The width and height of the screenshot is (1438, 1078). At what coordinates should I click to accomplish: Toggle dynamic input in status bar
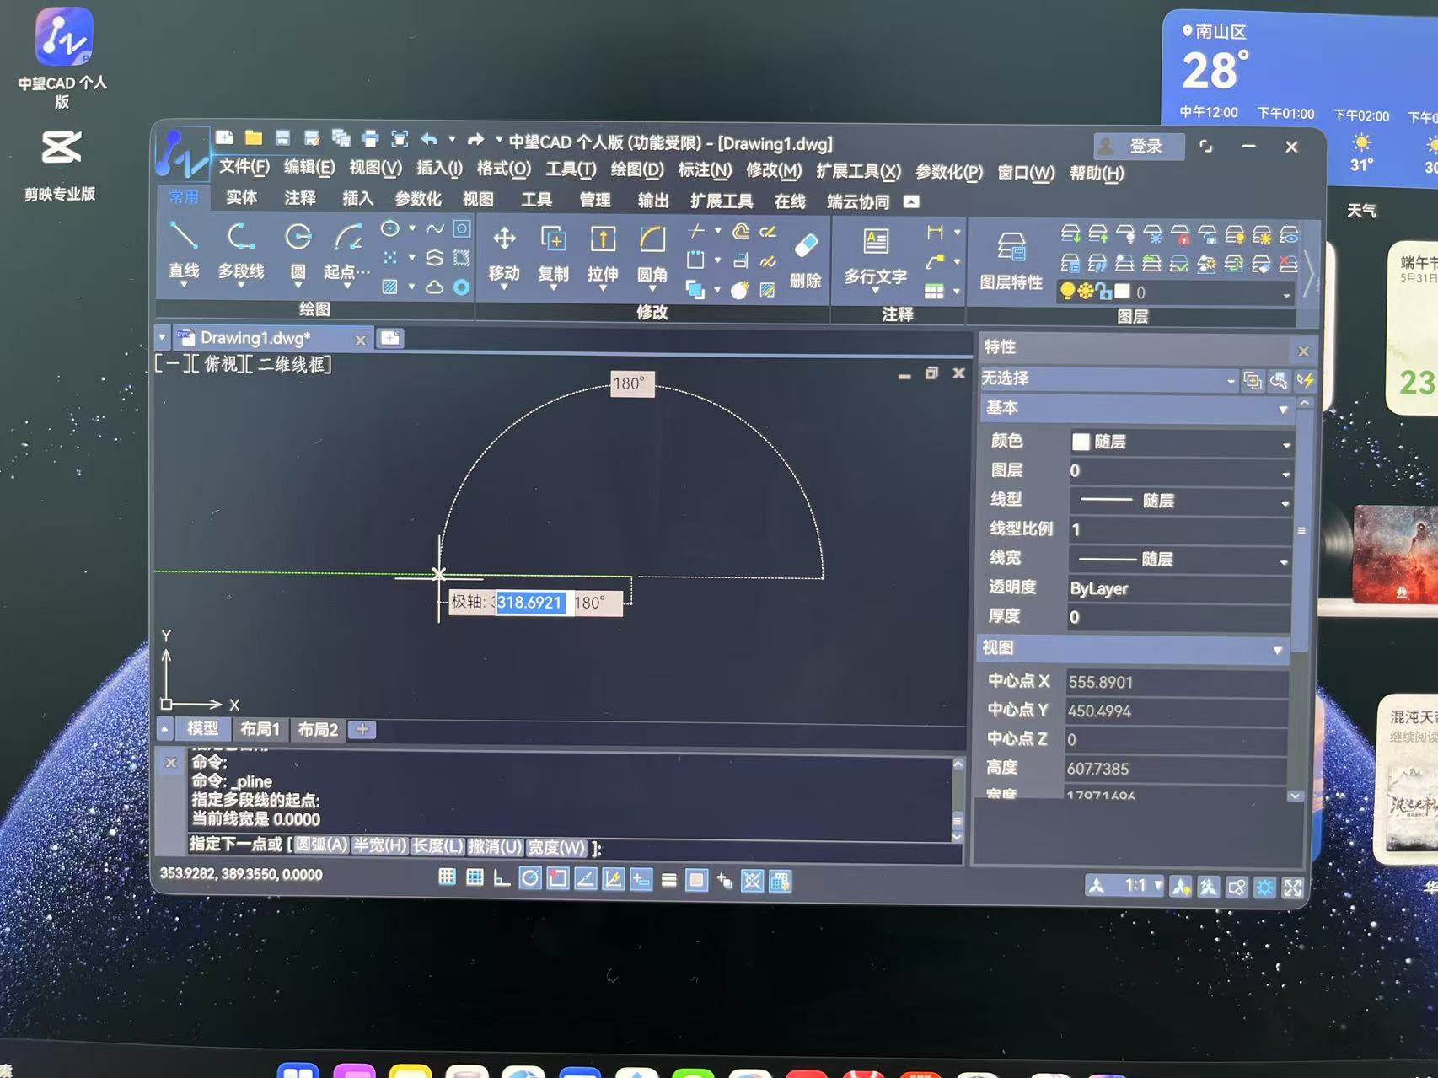click(x=641, y=880)
